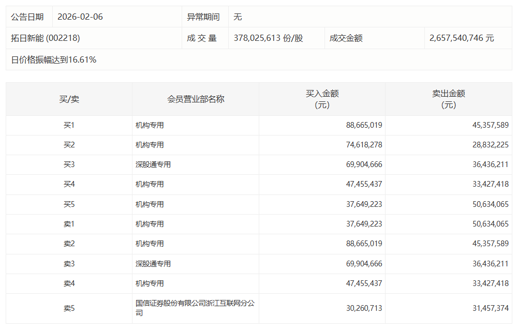This screenshot has width=517, height=331.
Task: Click the stock name 拓日新能 (002218)
Action: pos(46,38)
